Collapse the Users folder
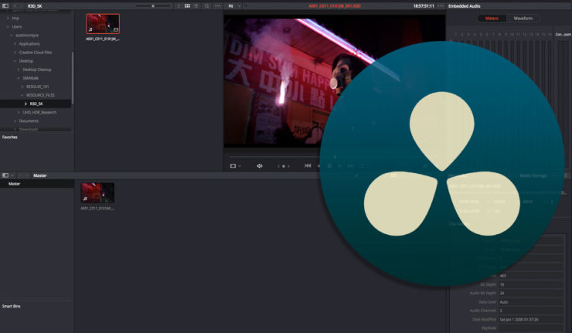Image resolution: width=572 pixels, height=333 pixels. click(x=8, y=26)
